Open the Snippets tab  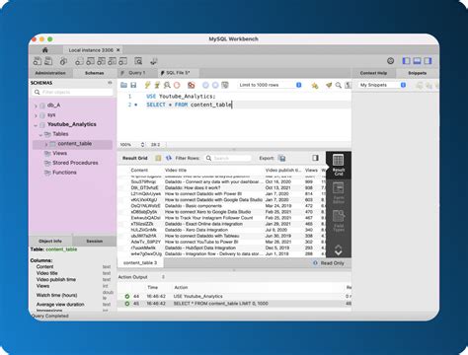point(418,73)
